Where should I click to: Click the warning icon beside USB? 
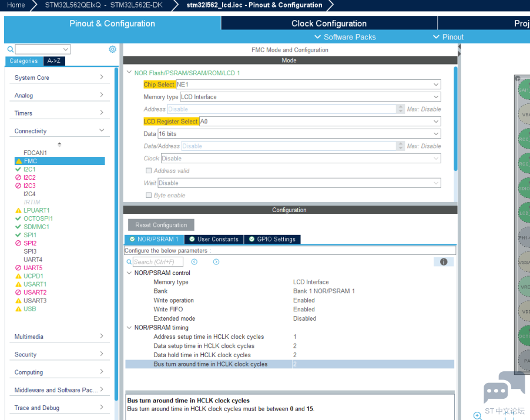click(x=19, y=309)
